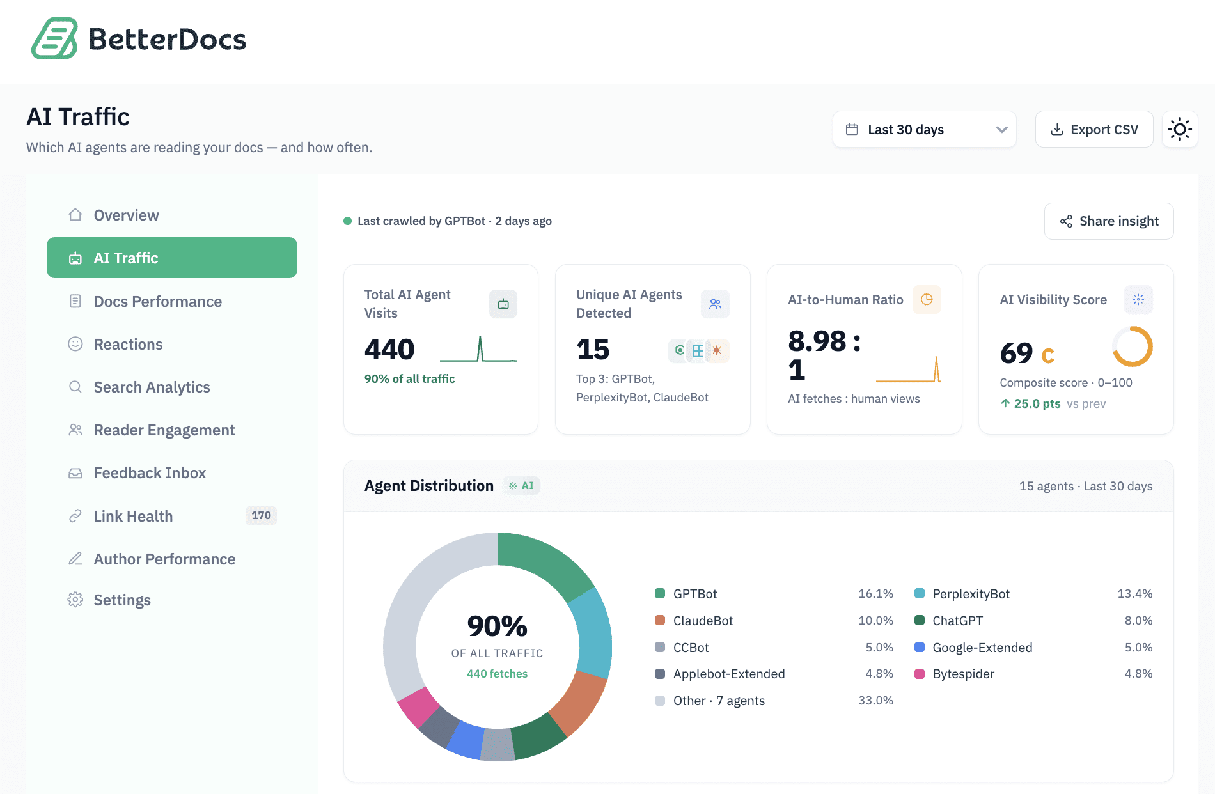Toggle the light/dark theme sun icon
The width and height of the screenshot is (1215, 794).
coord(1180,130)
